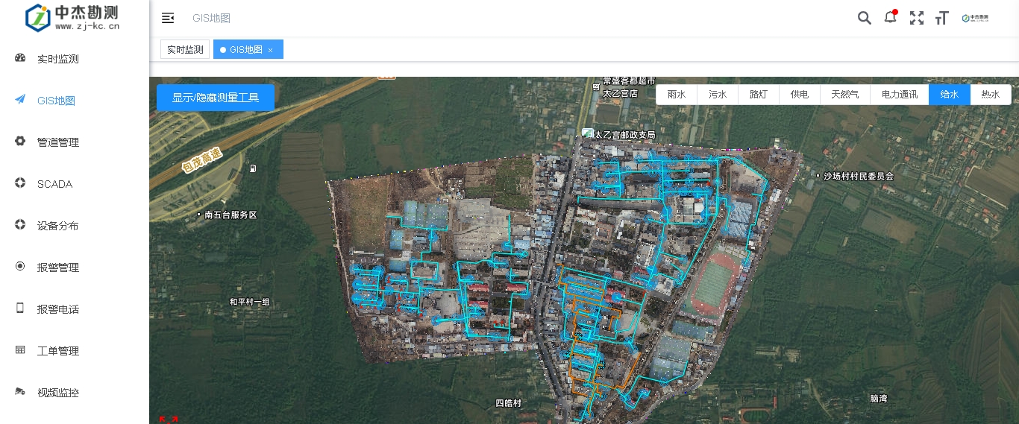Close the GIS地图 tab

[x=271, y=50]
